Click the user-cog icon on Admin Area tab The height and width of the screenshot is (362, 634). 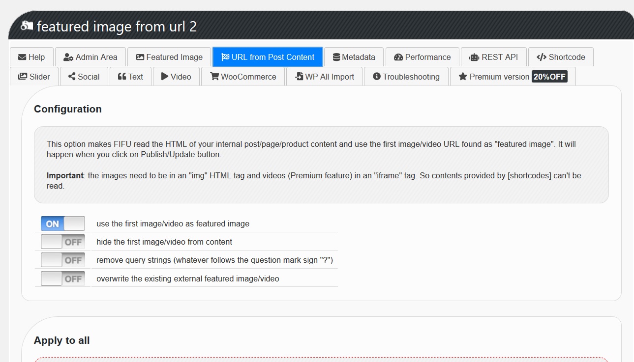point(68,57)
